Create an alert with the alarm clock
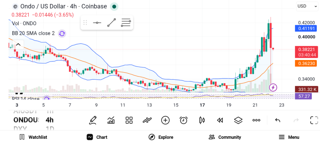 [x=183, y=120]
